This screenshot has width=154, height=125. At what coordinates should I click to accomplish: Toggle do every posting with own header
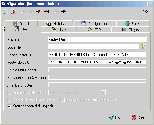point(62,100)
